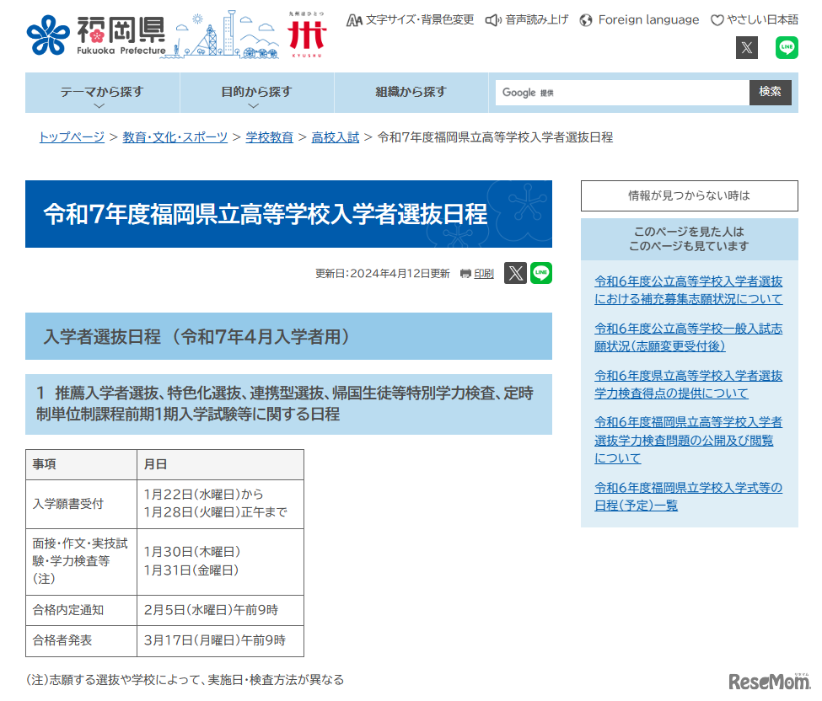Open 文字サイズ・背景色変更 settings
The image size is (822, 701).
(x=411, y=19)
